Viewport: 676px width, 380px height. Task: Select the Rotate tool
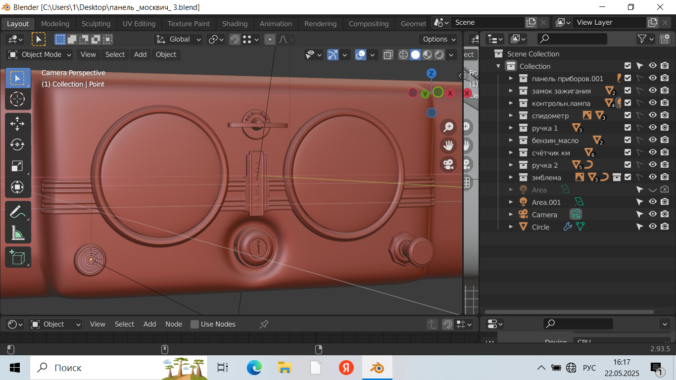tap(17, 144)
